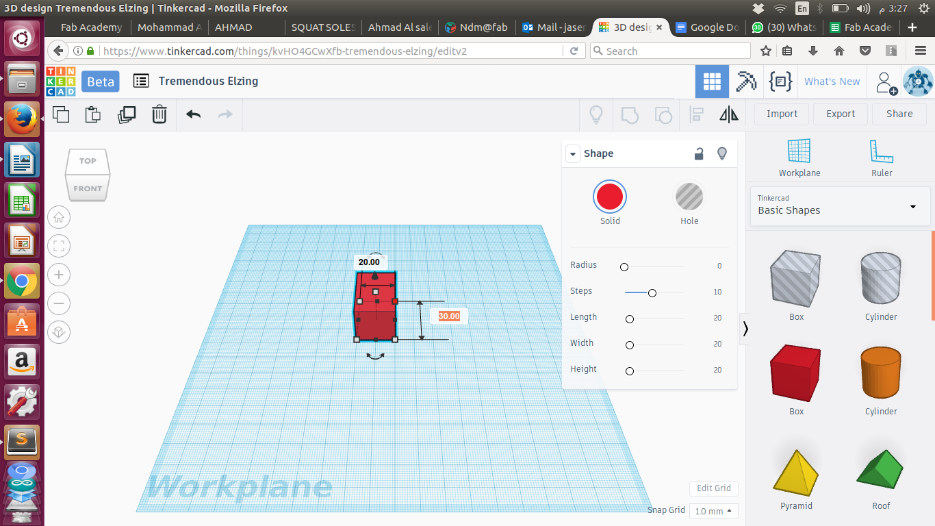Collapse the Shape panel arrow
Viewport: 935px width, 526px height.
[572, 153]
